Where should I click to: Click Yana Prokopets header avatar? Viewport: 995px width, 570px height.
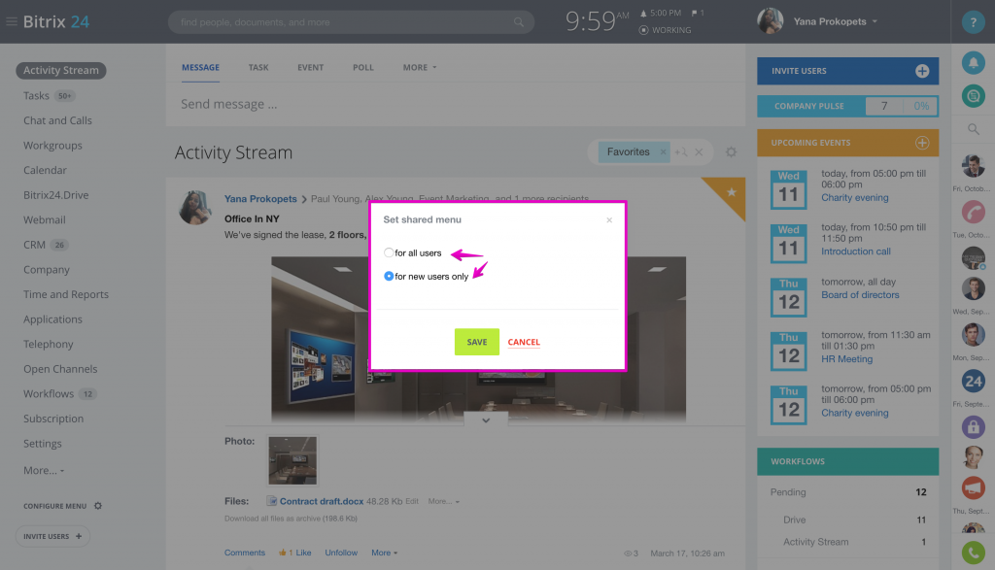pyautogui.click(x=770, y=21)
